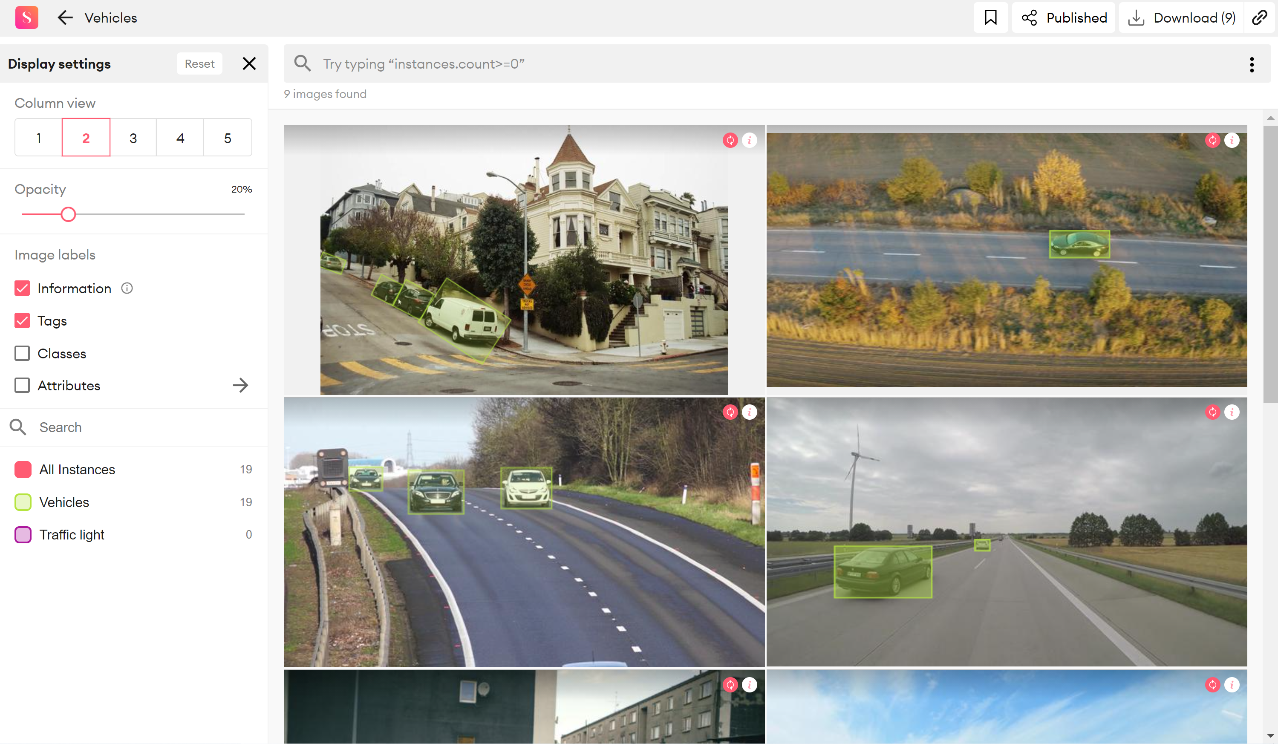This screenshot has width=1278, height=744.
Task: Select the Traffic light class label
Action: 72,534
